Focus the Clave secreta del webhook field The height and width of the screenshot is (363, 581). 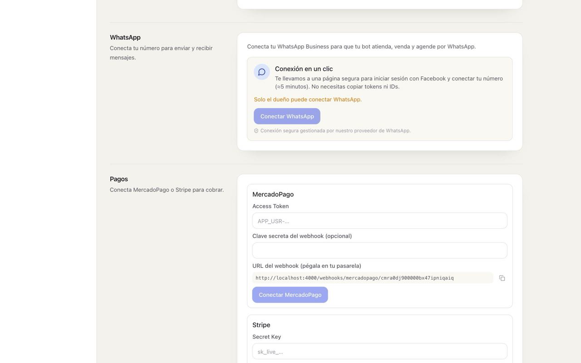(379, 250)
